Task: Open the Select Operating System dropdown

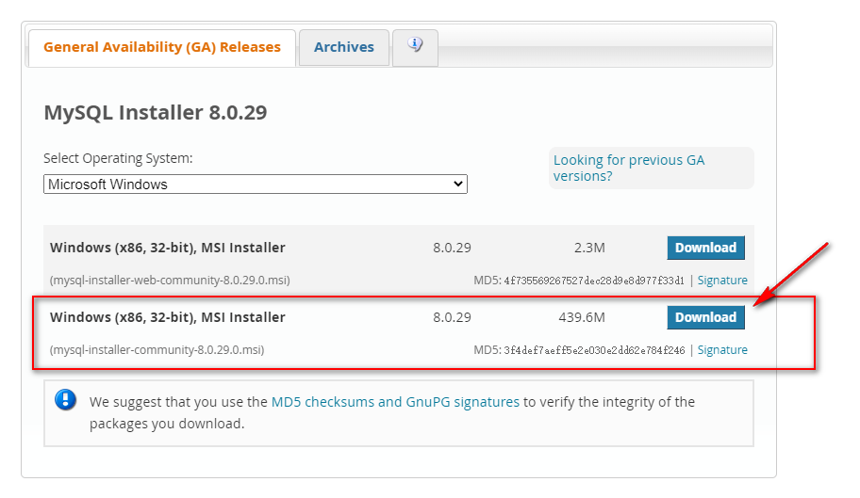Action: pos(255,185)
